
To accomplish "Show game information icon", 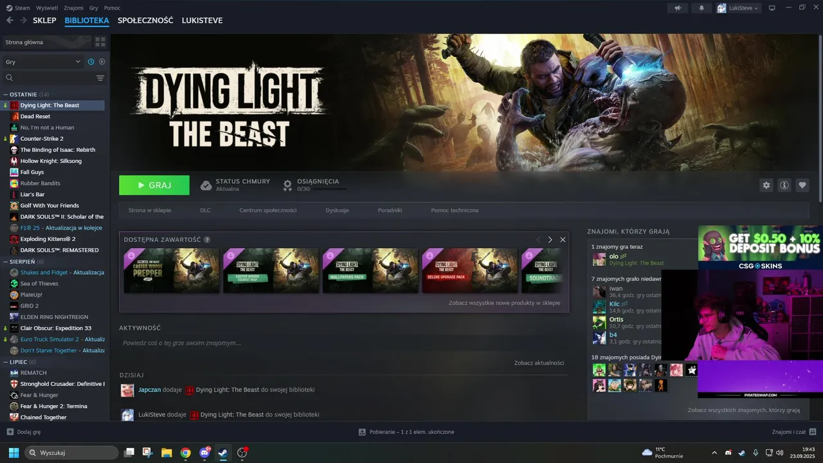I will [784, 185].
